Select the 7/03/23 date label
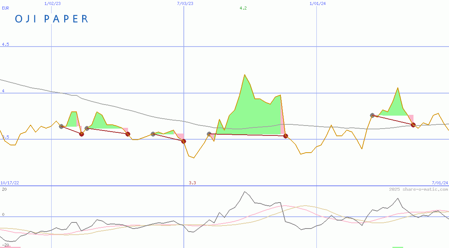Image resolution: width=449 pixels, height=248 pixels. 185,3
